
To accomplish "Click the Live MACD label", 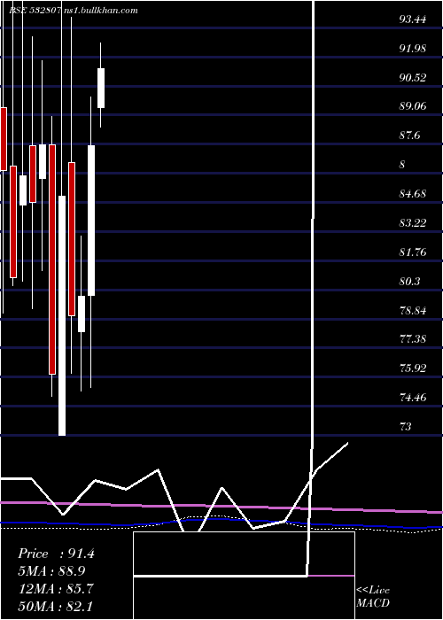I will (373, 597).
